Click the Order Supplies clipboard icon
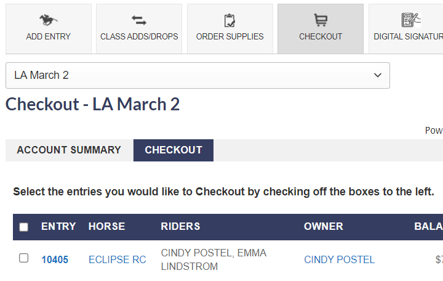Screen dimensions: 443x281 (229, 20)
